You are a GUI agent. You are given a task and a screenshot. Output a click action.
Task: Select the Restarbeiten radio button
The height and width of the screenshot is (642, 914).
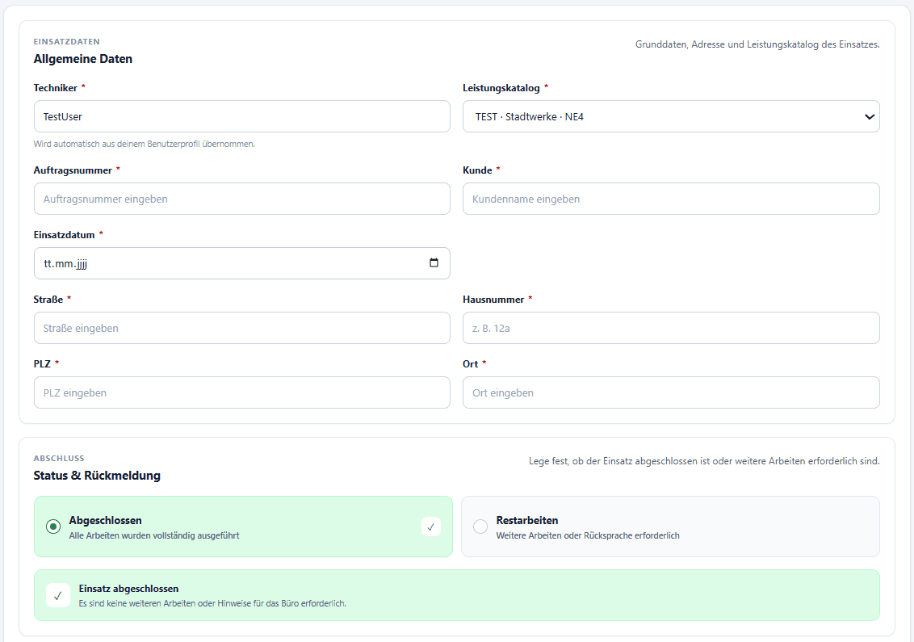pos(480,527)
